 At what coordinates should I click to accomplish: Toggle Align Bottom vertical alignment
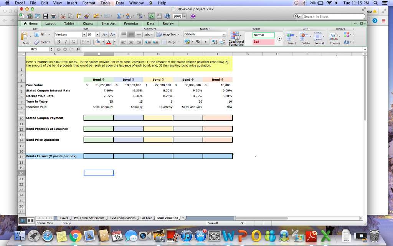click(139, 35)
